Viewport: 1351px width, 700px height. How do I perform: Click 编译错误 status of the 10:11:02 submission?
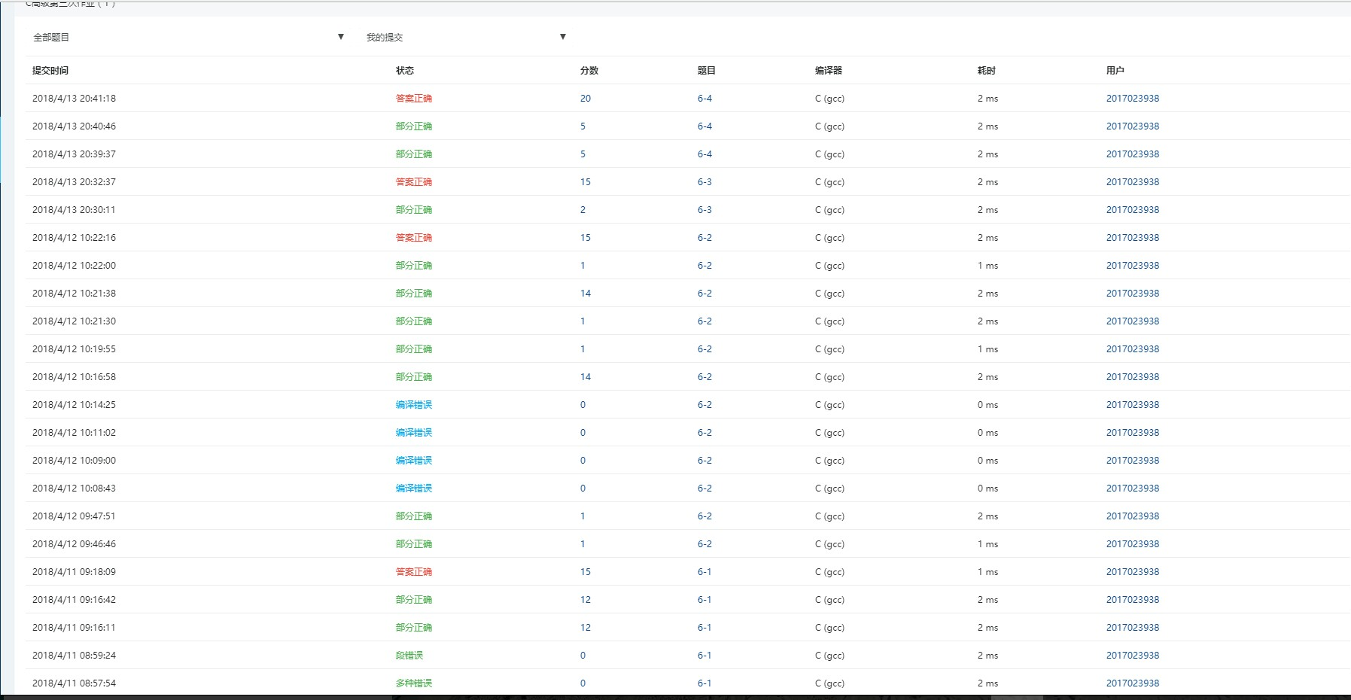point(414,433)
